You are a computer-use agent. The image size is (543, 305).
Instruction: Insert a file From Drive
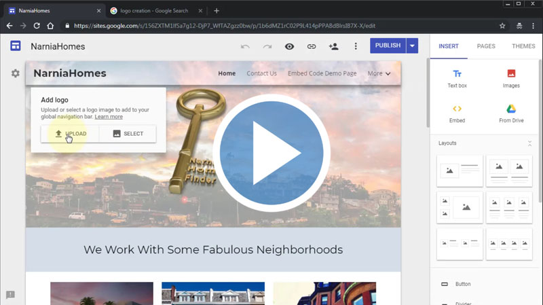[x=511, y=113]
